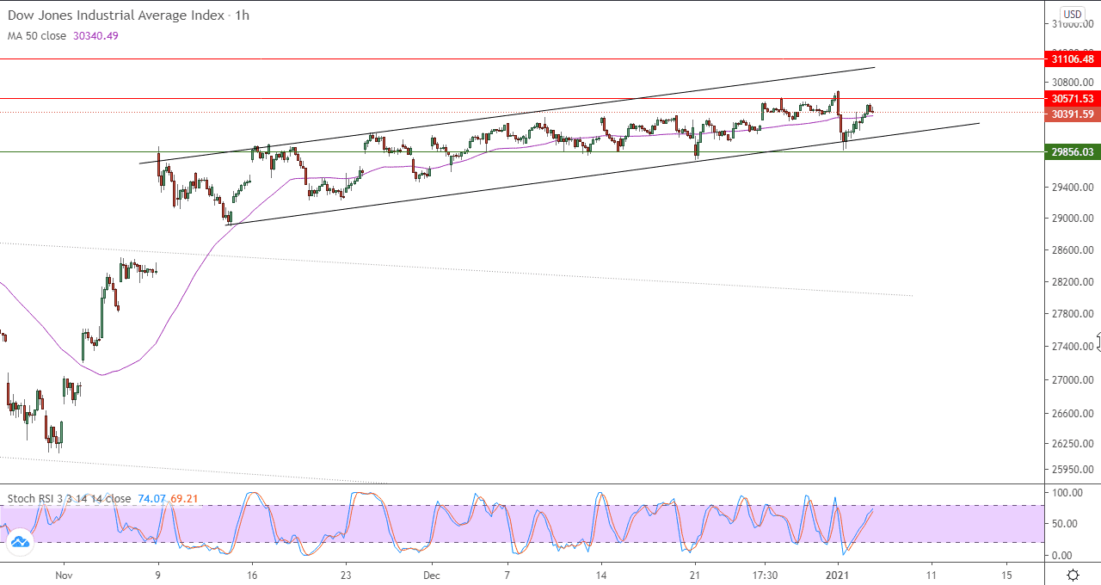Select the lower black channel trend line
This screenshot has height=585, width=1101.
tap(602, 174)
